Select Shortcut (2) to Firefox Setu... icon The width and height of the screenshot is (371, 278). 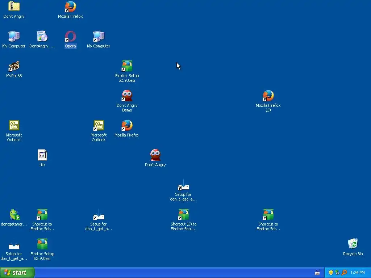click(x=183, y=214)
